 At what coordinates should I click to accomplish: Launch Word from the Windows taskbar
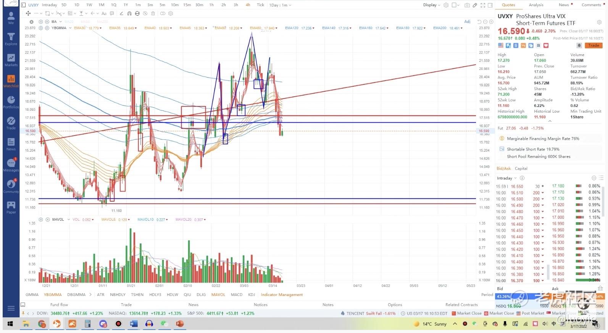[x=134, y=324]
